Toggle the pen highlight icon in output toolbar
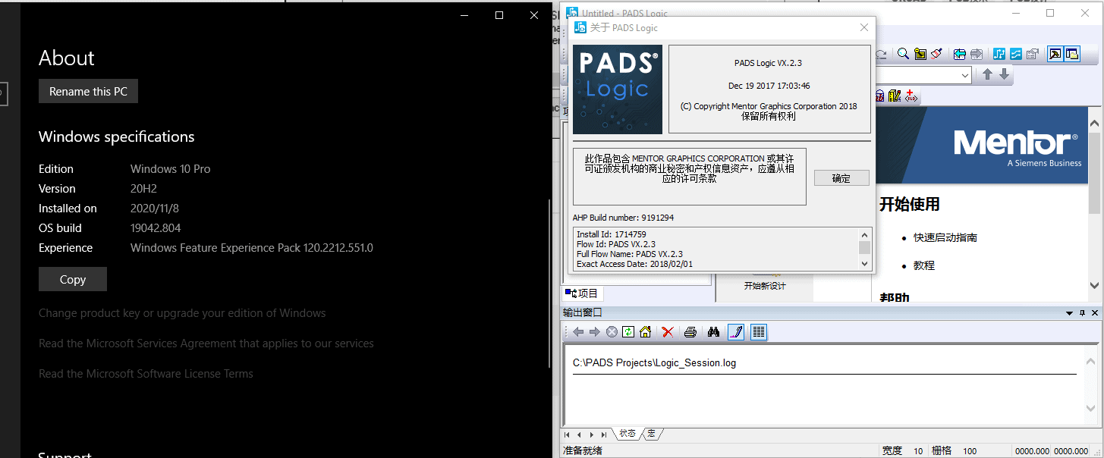Screen dimensions: 1104x458 coord(735,332)
